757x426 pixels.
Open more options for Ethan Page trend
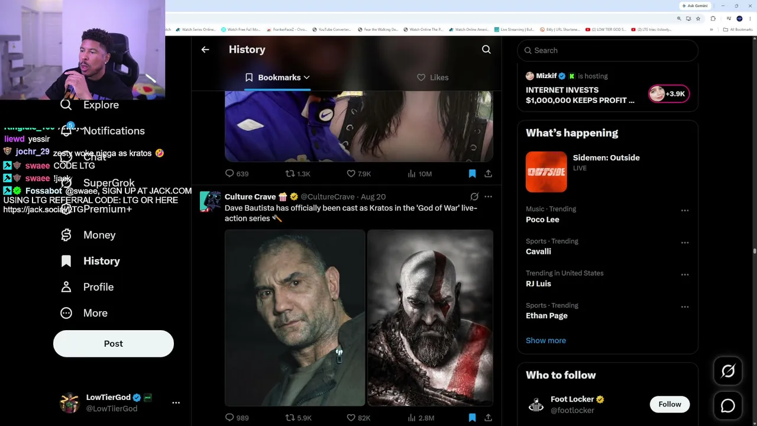click(685, 306)
